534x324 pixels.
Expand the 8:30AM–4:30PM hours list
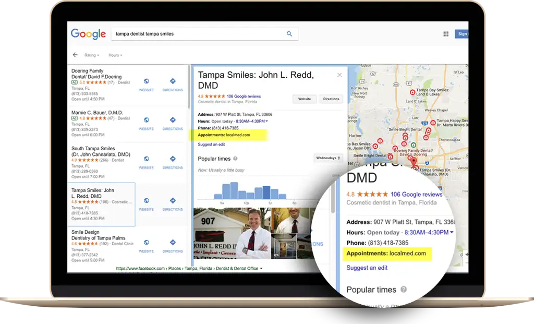click(x=252, y=121)
